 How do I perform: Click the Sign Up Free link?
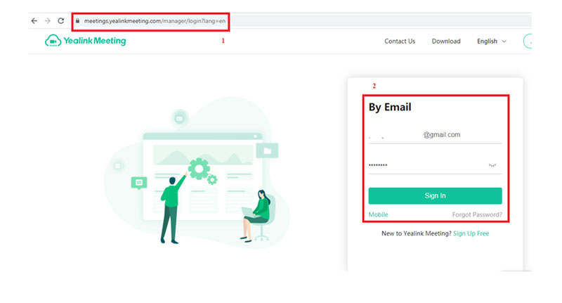click(471, 233)
